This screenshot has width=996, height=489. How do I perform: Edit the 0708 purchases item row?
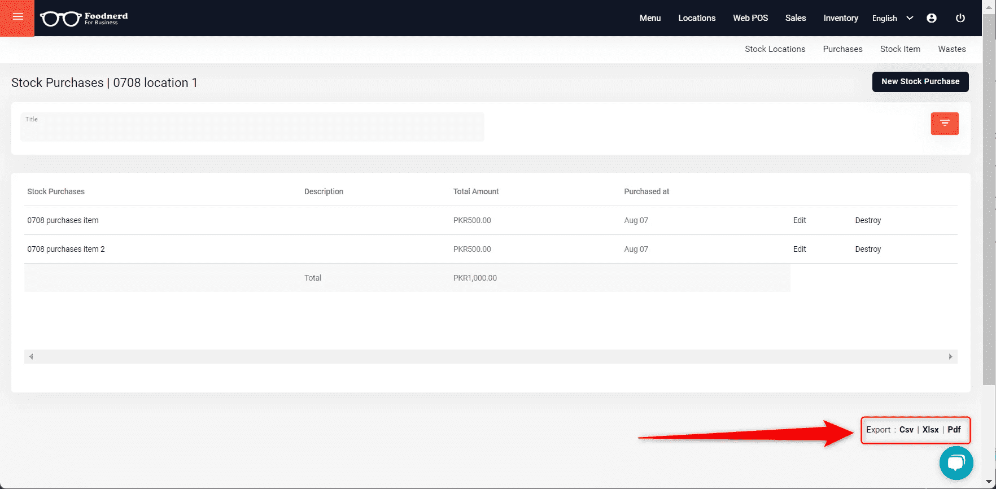point(800,220)
